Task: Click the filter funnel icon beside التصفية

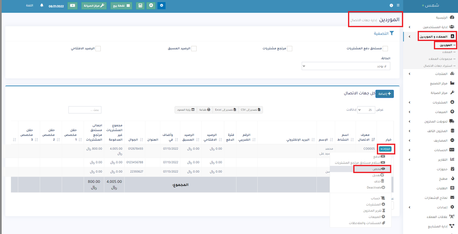Action: tap(392, 33)
